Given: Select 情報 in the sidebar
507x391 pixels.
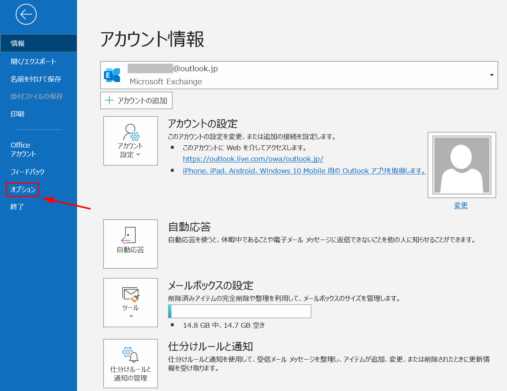Looking at the screenshot, I should 18,43.
